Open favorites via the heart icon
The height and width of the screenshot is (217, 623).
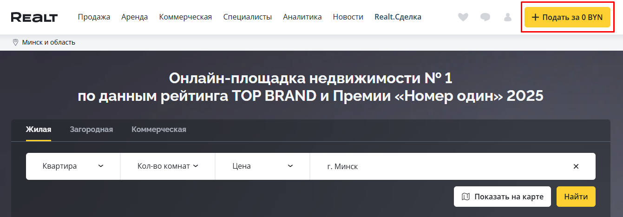pos(463,17)
